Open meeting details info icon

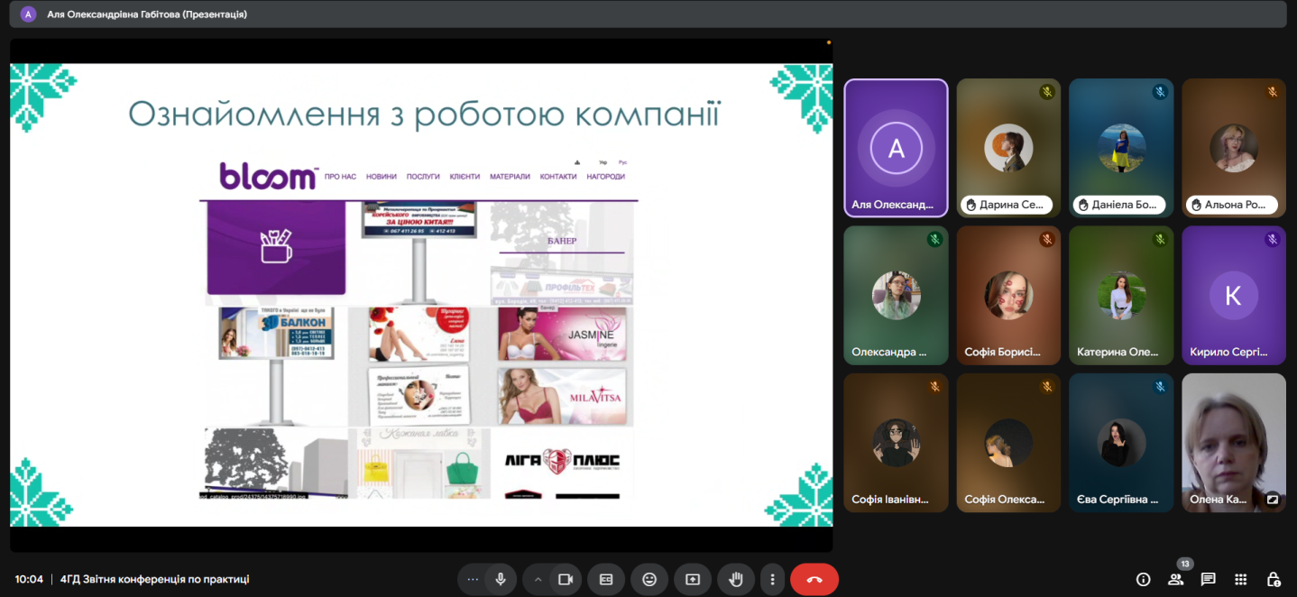(1143, 579)
